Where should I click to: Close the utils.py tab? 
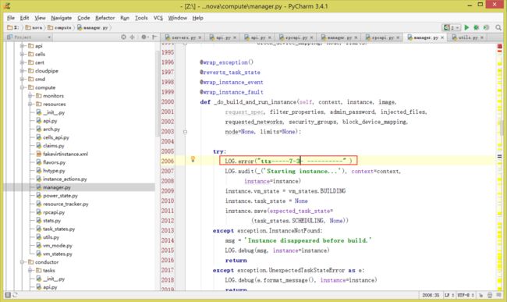tap(482, 37)
